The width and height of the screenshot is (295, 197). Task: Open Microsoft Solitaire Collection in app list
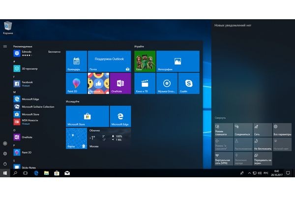[x=37, y=107]
